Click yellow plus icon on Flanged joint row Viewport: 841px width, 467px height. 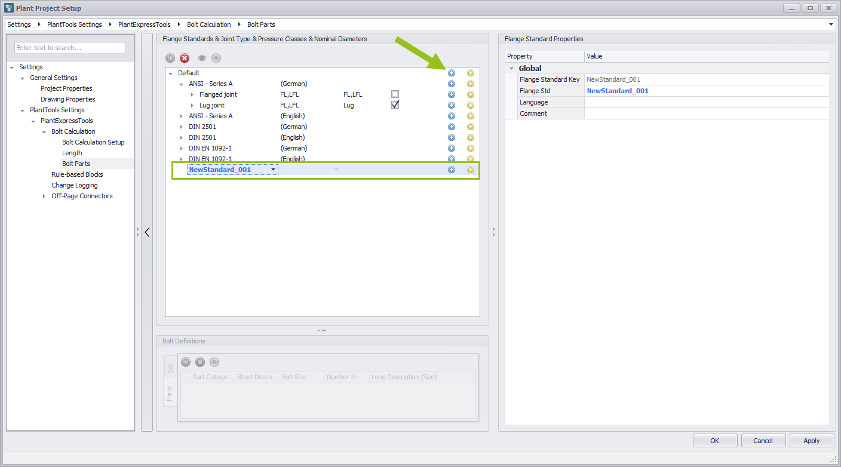(471, 94)
